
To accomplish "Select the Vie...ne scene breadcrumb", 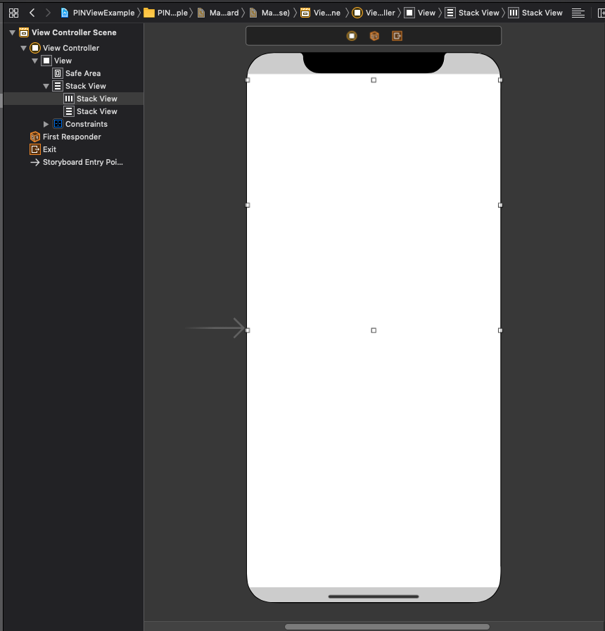I will click(x=321, y=13).
